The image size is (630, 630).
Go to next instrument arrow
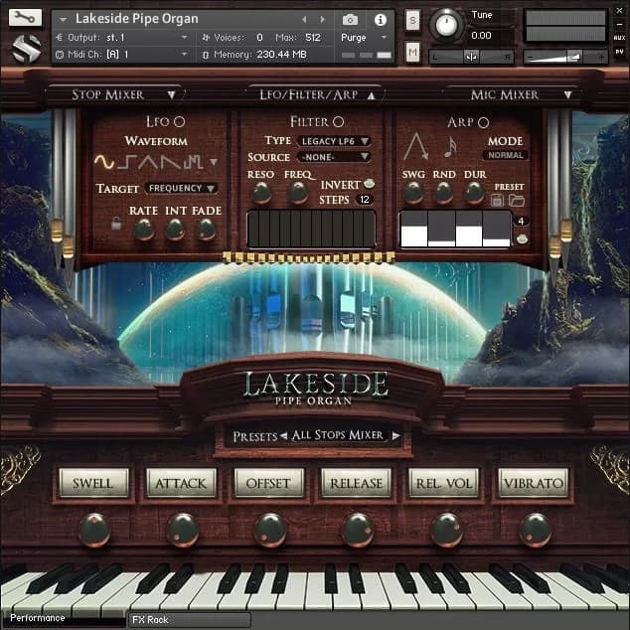coord(322,19)
